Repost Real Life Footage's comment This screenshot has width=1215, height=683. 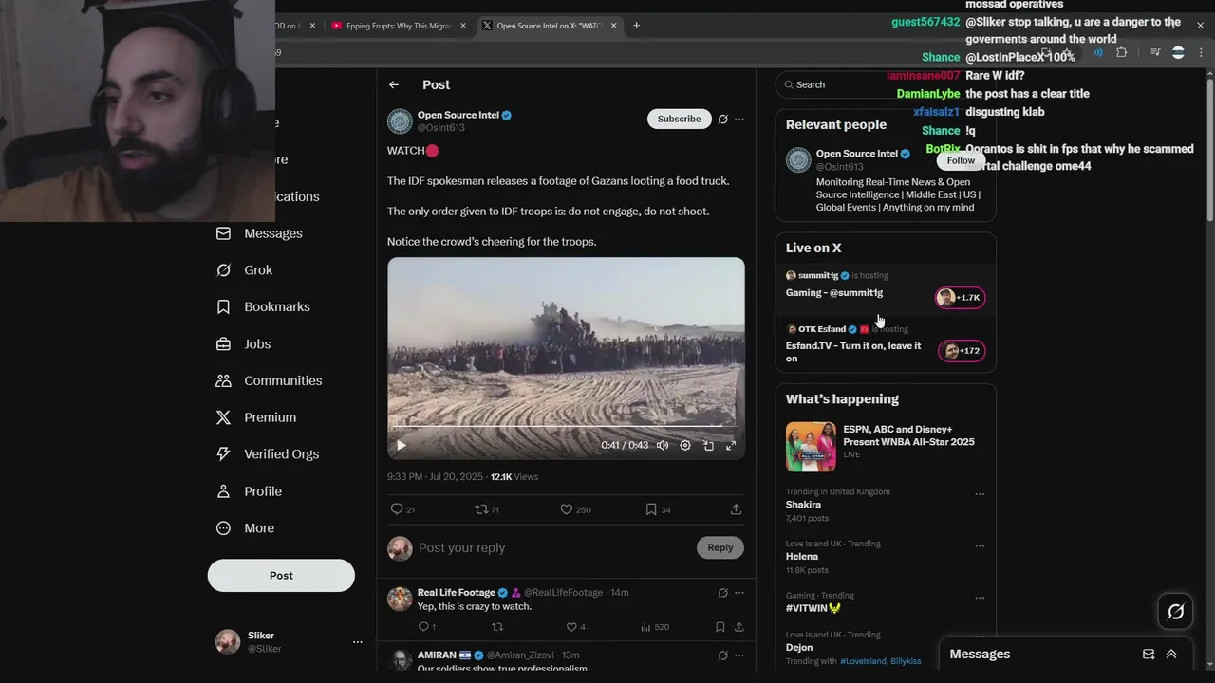coord(497,627)
